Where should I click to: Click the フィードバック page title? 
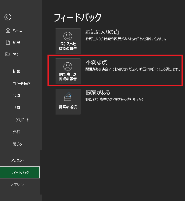(x=78, y=17)
